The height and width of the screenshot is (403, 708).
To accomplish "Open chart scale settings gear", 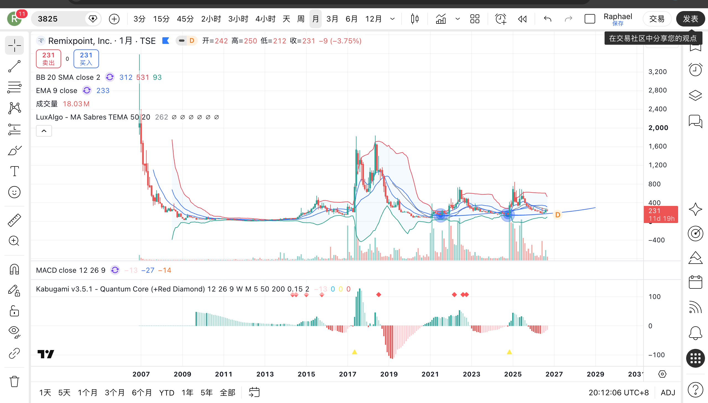I will pyautogui.click(x=662, y=374).
